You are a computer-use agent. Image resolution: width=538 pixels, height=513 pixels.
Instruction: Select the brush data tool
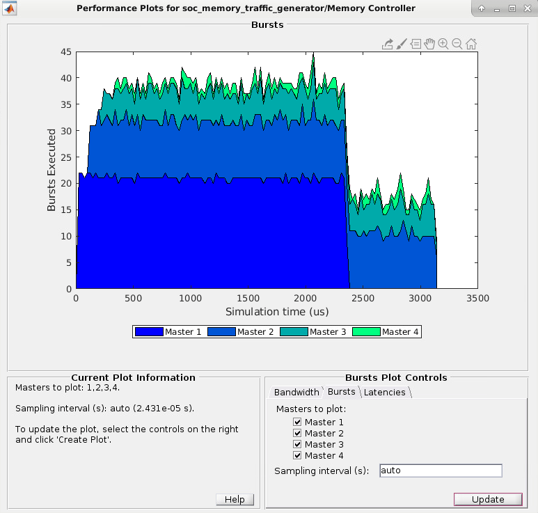click(x=402, y=44)
